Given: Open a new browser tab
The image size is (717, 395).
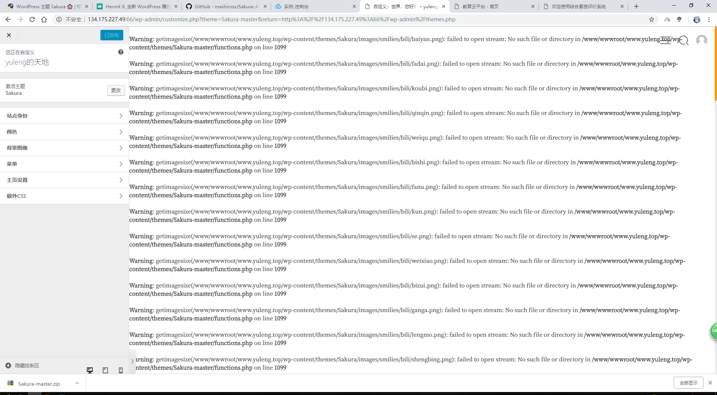Looking at the screenshot, I should coord(636,6).
